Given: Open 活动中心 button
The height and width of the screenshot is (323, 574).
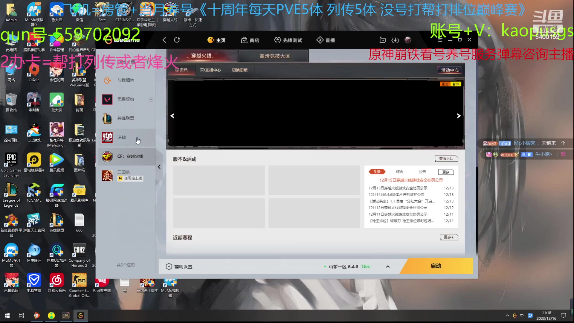Looking at the screenshot, I should click(x=450, y=70).
